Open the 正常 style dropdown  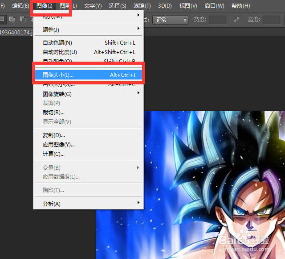click(x=170, y=20)
